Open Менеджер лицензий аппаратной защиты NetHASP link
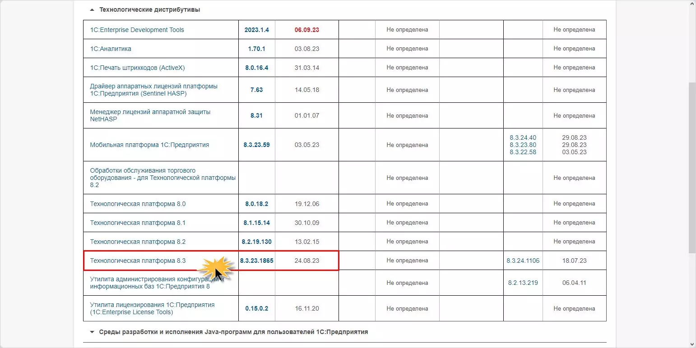The image size is (696, 348). pyautogui.click(x=150, y=115)
